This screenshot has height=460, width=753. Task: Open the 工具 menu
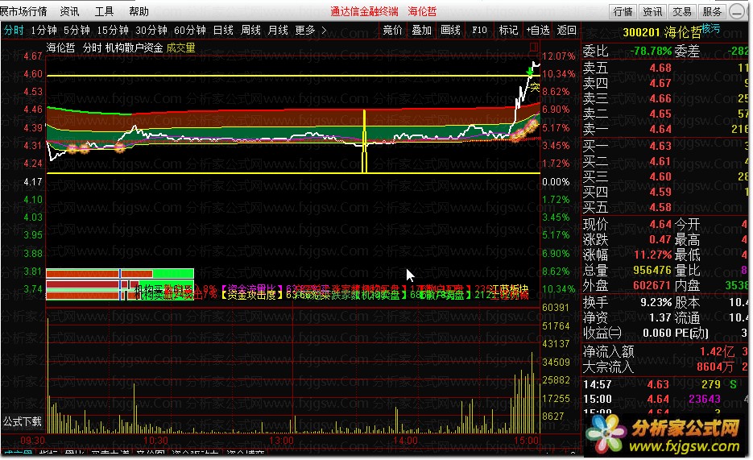104,11
